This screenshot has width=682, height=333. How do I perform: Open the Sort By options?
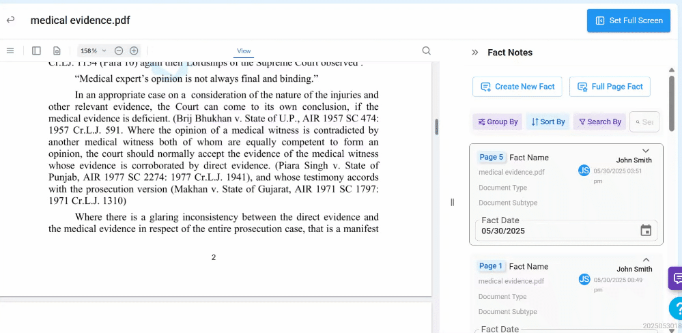pyautogui.click(x=548, y=121)
